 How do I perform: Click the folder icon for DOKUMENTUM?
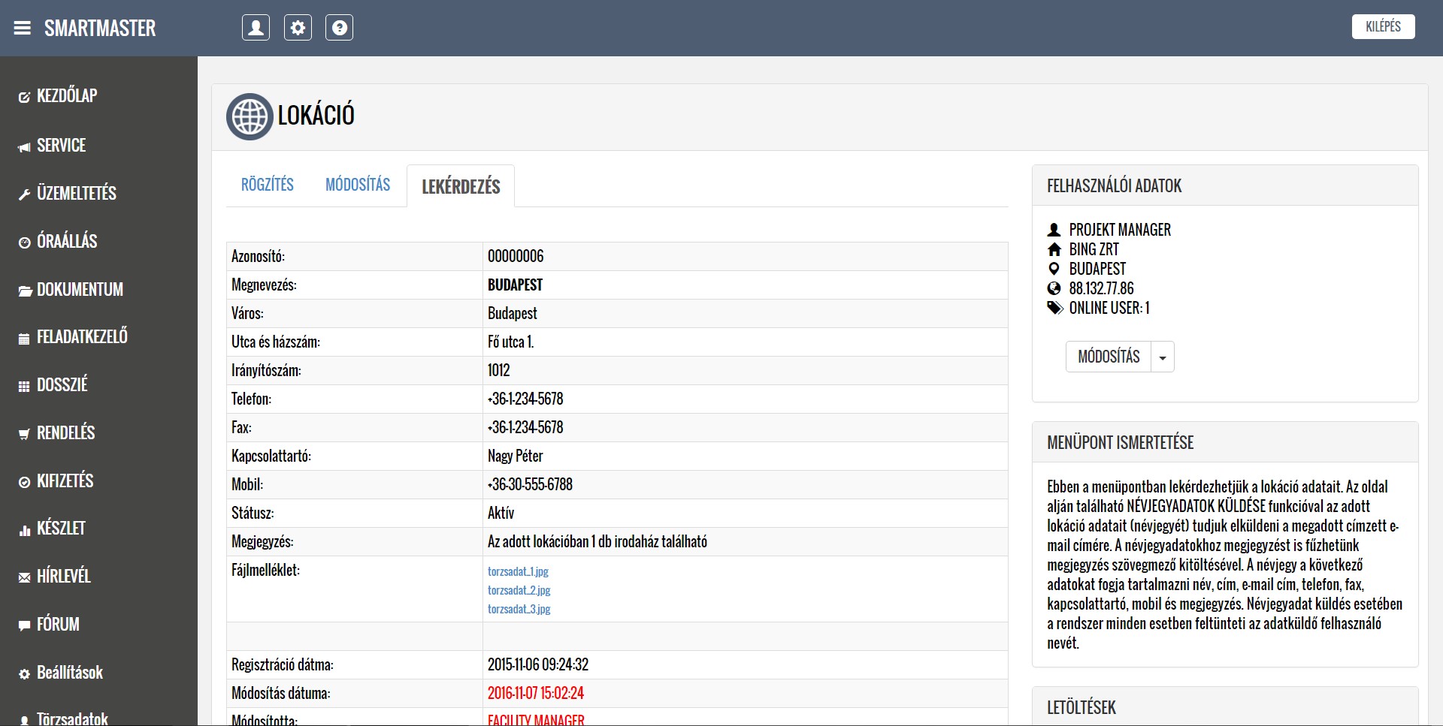click(x=24, y=291)
